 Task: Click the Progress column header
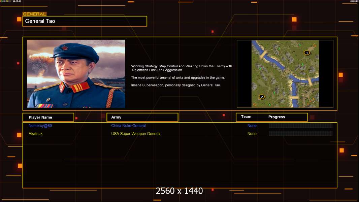click(276, 117)
